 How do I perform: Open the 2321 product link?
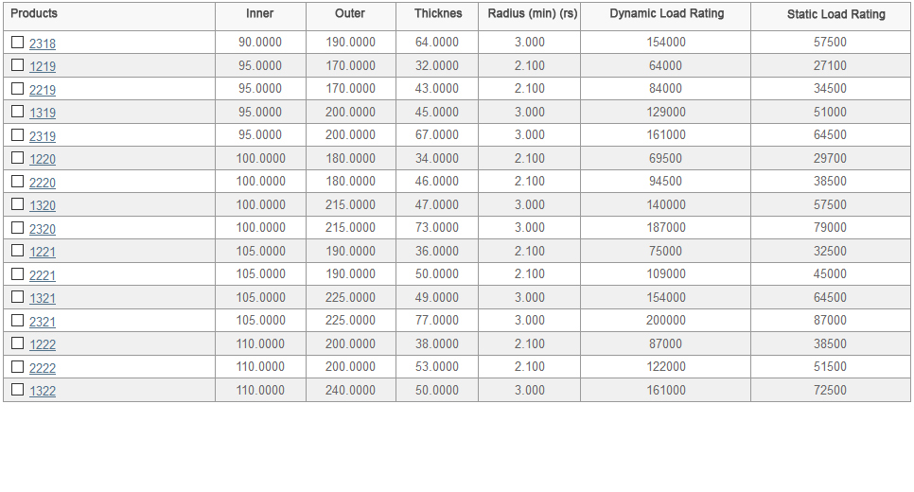43,322
